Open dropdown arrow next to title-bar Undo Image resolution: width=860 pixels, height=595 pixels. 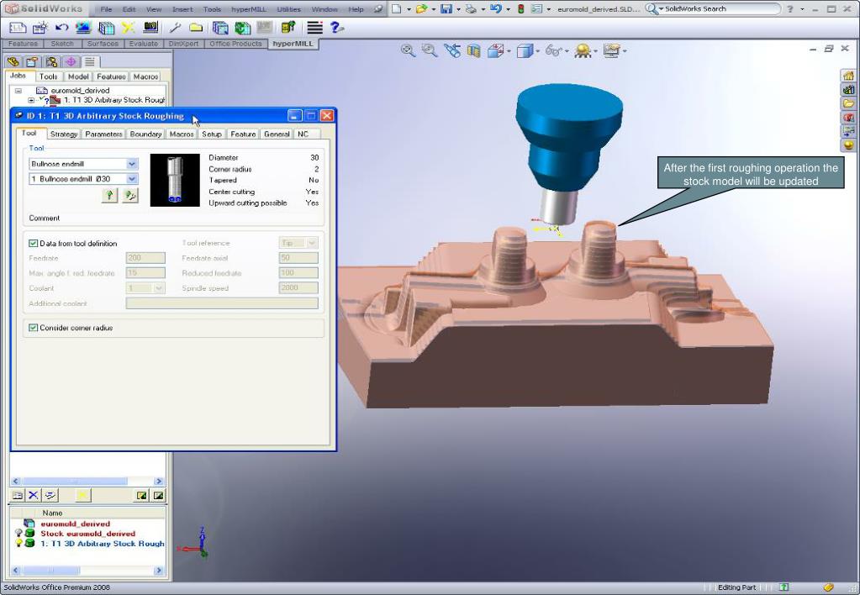point(508,9)
